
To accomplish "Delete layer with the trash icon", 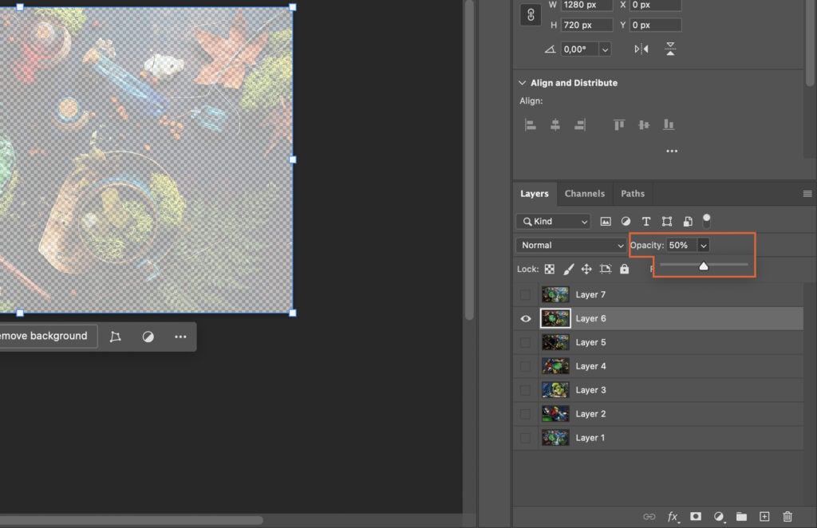I will click(786, 516).
